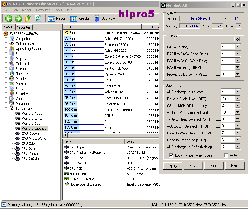Click the CPU column header

coord(102,27)
